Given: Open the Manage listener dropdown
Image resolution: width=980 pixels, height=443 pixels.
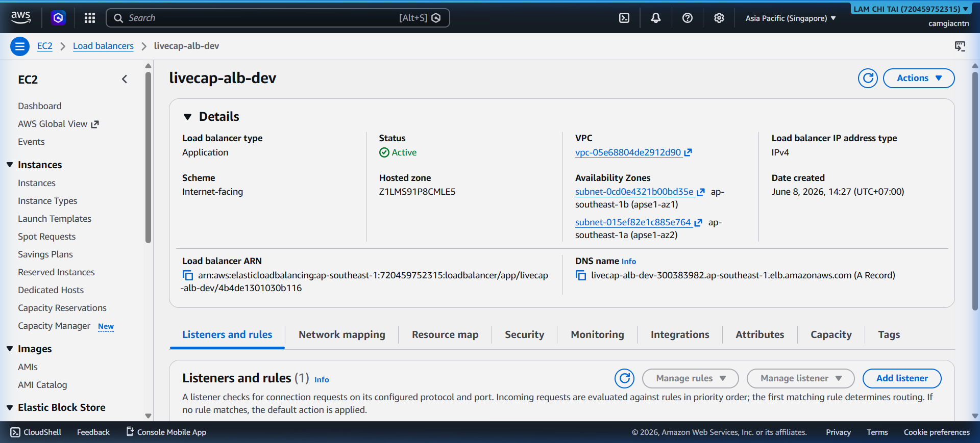Looking at the screenshot, I should coord(800,378).
